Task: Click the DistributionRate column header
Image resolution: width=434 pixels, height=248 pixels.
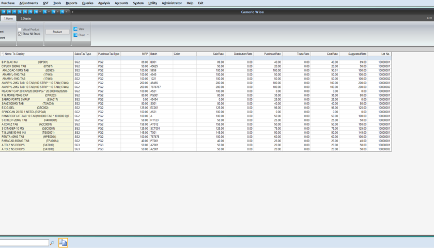Action: point(239,54)
